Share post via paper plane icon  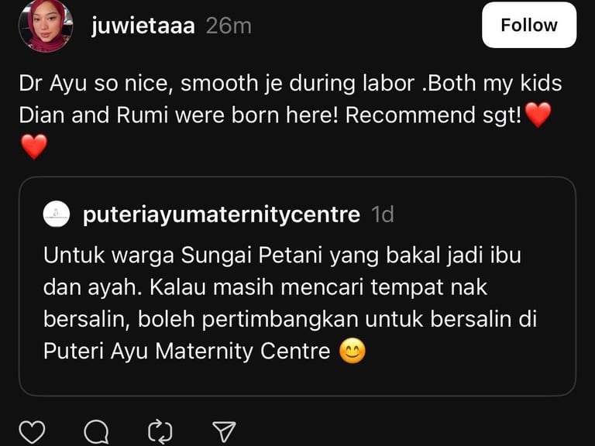click(x=224, y=432)
